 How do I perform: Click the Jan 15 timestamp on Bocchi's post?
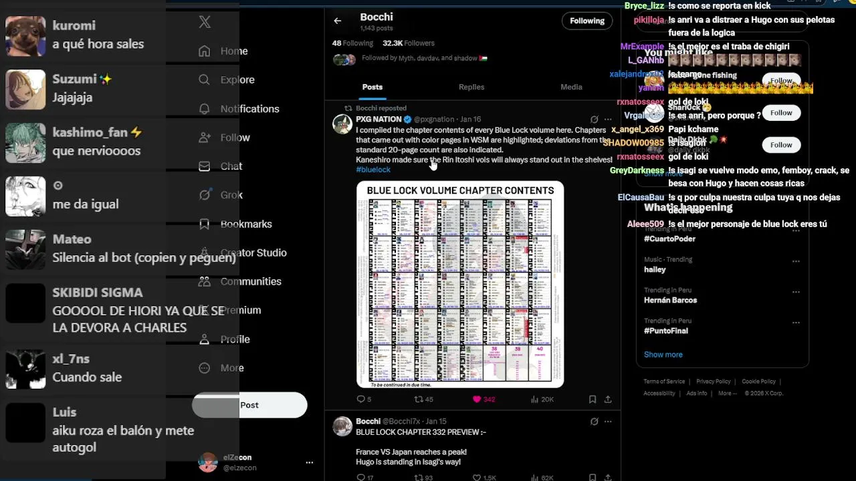click(436, 422)
